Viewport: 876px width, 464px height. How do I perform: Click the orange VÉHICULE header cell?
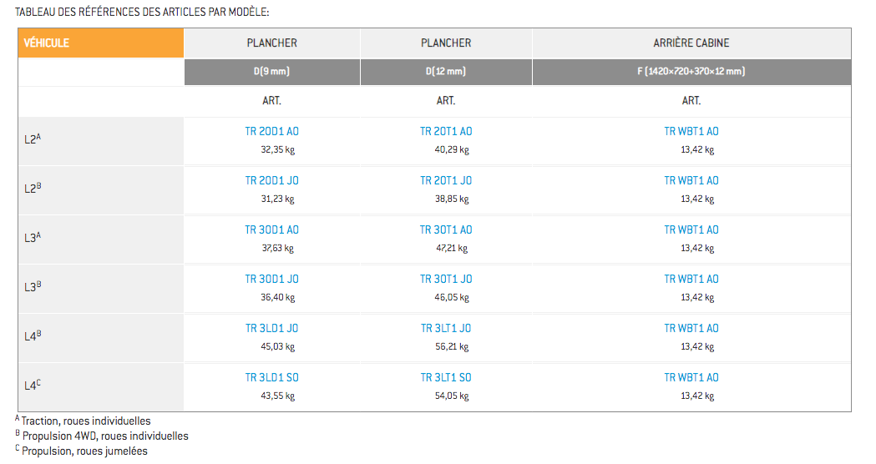point(100,43)
